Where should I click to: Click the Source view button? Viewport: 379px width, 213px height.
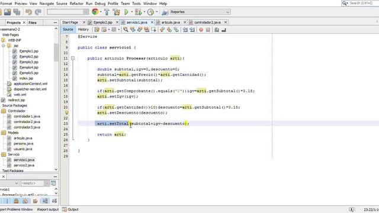click(68, 29)
